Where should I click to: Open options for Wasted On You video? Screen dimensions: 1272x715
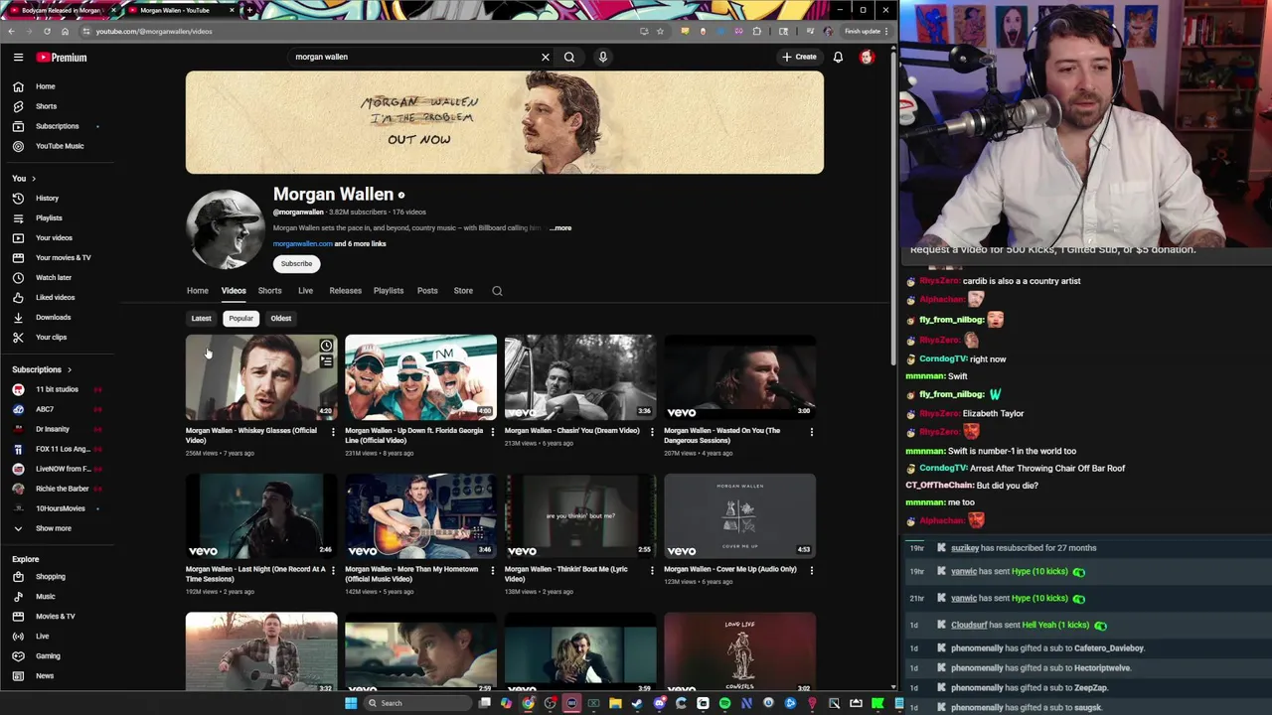[x=811, y=432]
